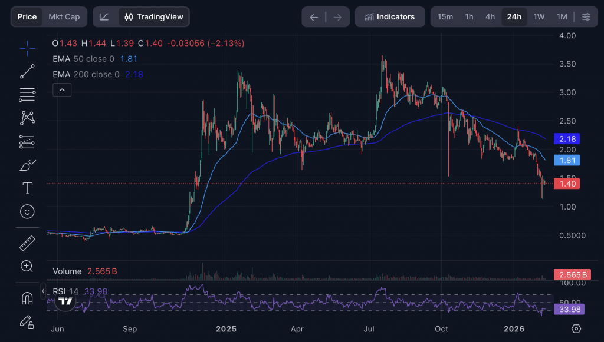The image size is (604, 342).
Task: Select the 15m timeframe tab
Action: (x=445, y=17)
